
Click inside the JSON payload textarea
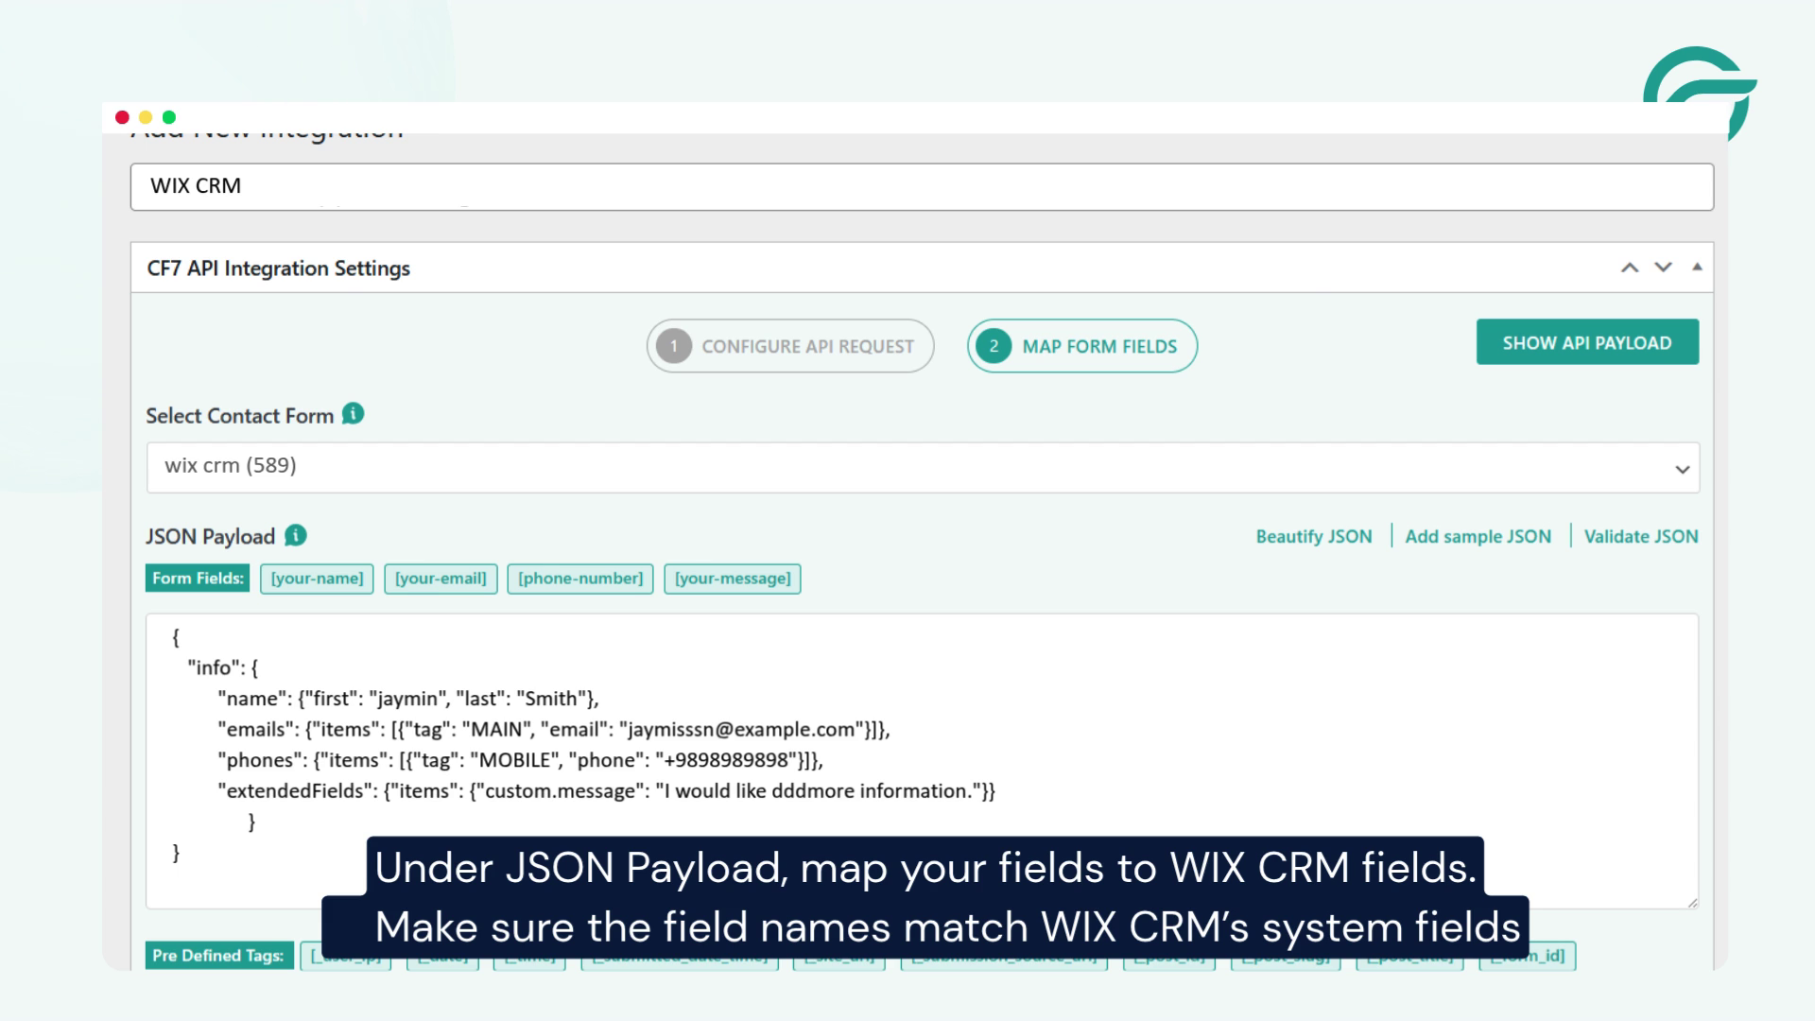click(x=922, y=761)
